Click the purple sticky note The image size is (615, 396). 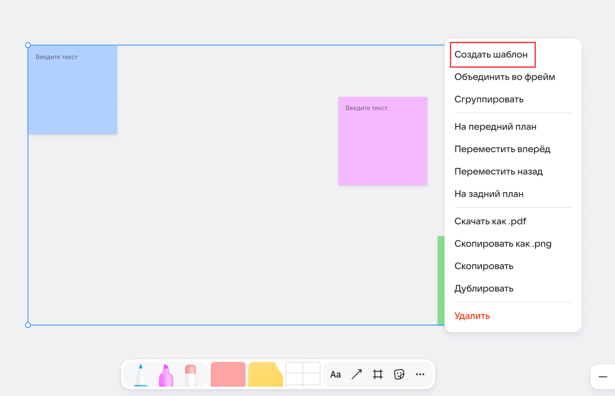point(382,141)
